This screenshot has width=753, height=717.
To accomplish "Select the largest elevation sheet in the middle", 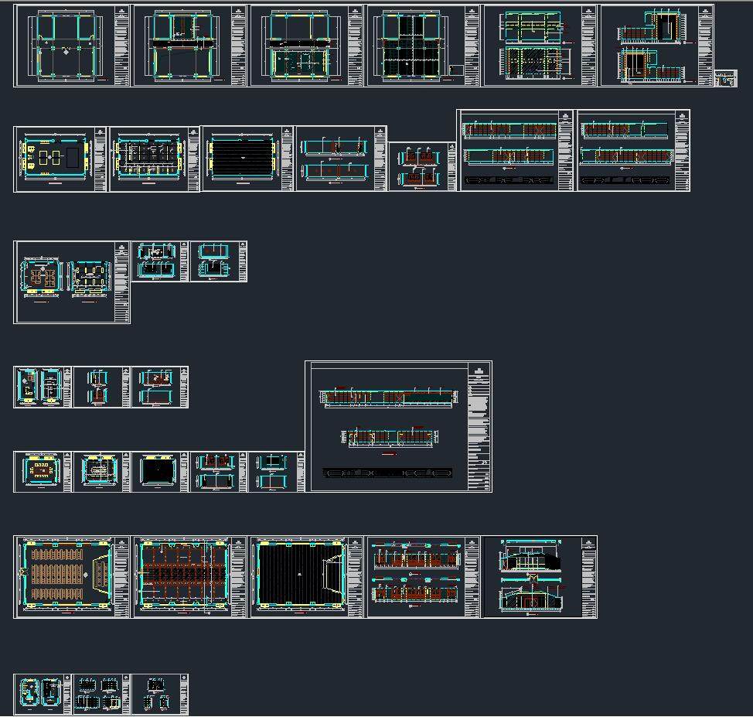I will click(x=398, y=426).
